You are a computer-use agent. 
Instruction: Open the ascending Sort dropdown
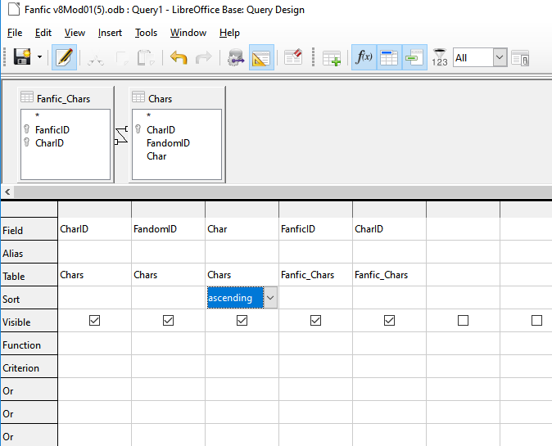coord(270,299)
